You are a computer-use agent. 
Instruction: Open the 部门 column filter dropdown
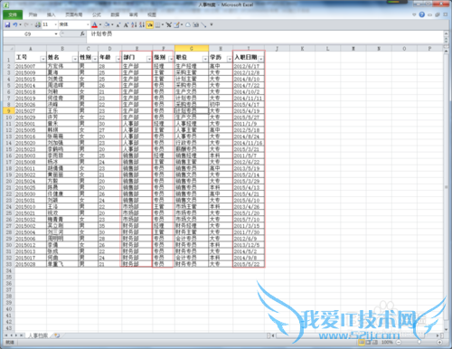(x=149, y=59)
